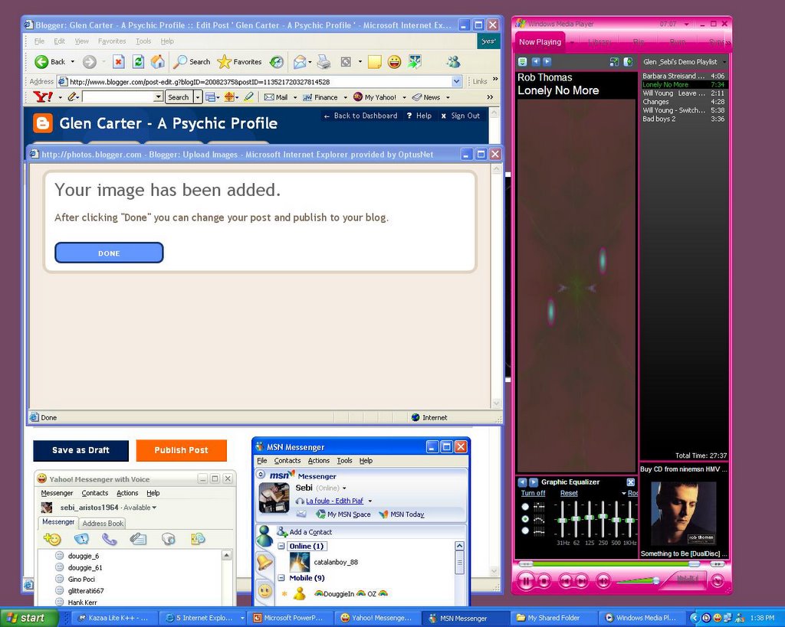Viewport: 785px width, 627px height.
Task: Click the e-mail envelope icon in MSN Messenger
Action: coord(301,514)
